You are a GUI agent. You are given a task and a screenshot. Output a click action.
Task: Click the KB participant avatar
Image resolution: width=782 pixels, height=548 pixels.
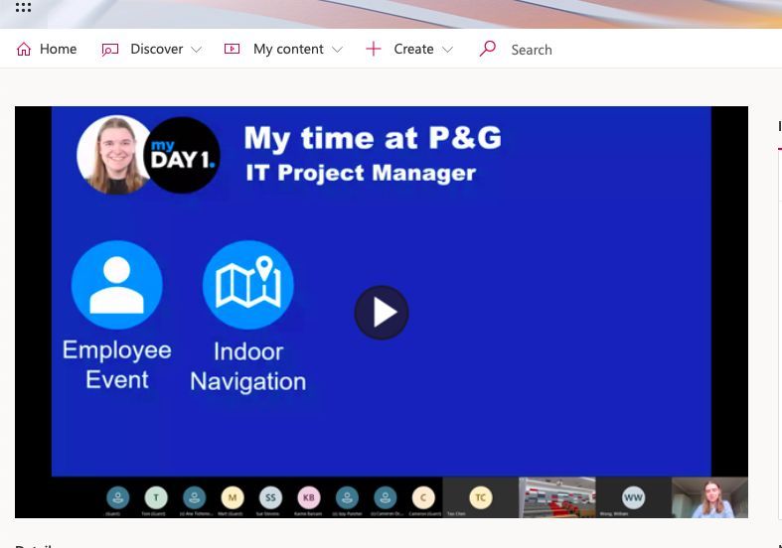[x=309, y=497]
